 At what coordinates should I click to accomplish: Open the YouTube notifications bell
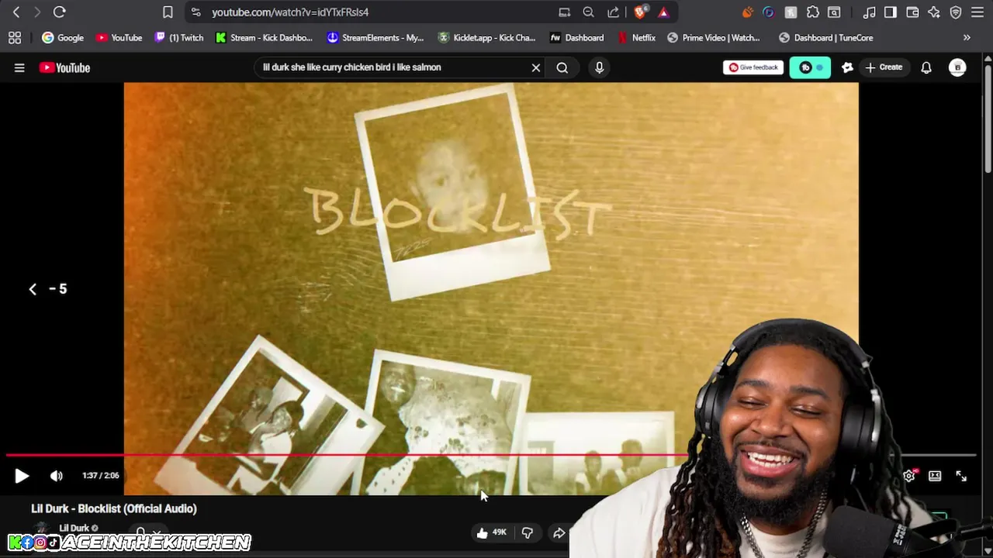click(926, 68)
